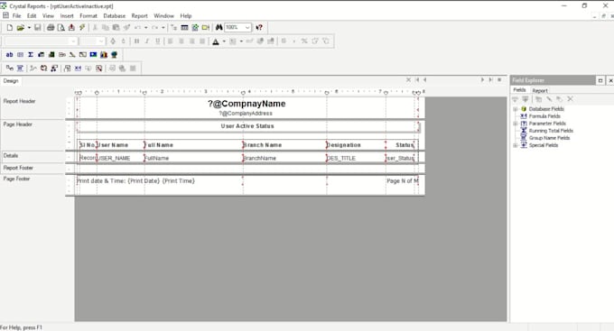
Task: Click the Print Preview icon
Action: [61, 27]
